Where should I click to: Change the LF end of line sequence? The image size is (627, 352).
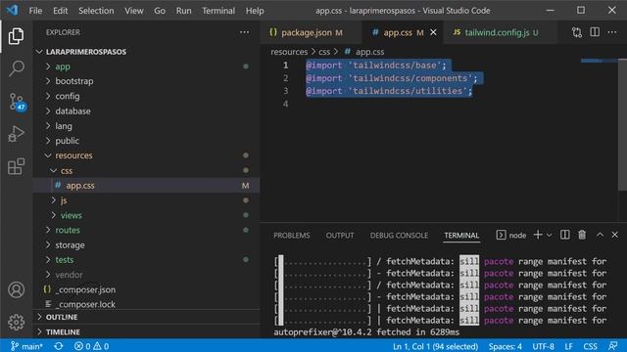pos(568,346)
